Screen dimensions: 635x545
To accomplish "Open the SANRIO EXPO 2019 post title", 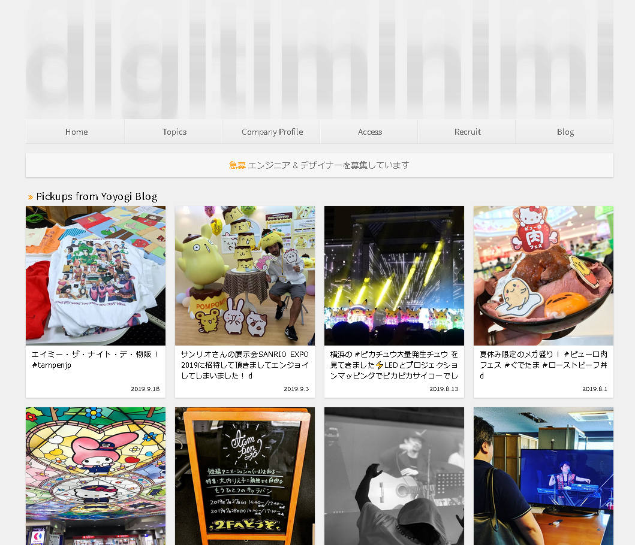I will (245, 365).
